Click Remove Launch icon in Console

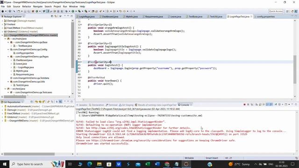(248, 105)
